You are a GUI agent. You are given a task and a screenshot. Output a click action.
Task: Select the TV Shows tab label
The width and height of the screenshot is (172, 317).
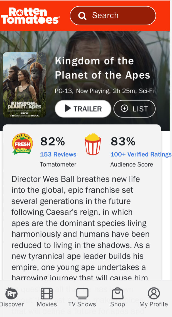click(82, 304)
